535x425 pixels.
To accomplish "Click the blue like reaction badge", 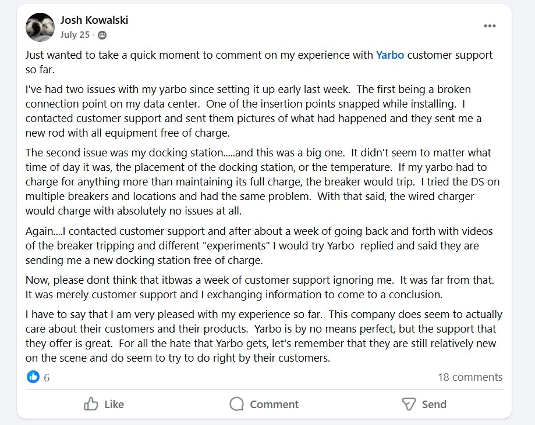I will 33,377.
